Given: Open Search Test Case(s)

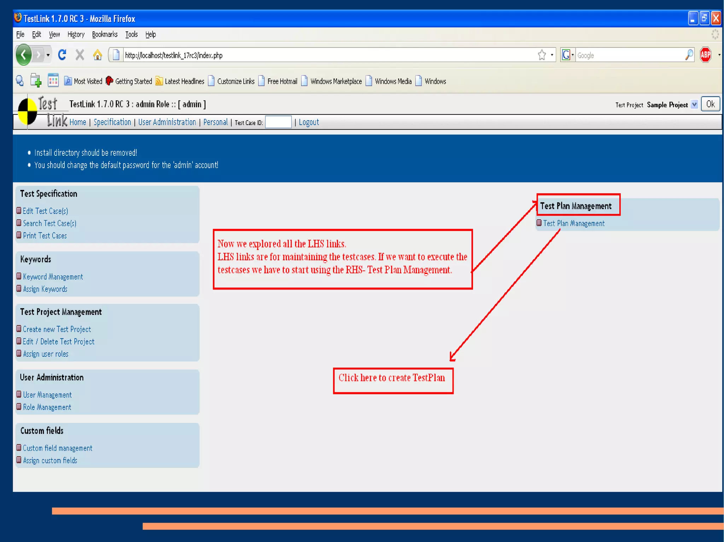Looking at the screenshot, I should click(x=49, y=223).
